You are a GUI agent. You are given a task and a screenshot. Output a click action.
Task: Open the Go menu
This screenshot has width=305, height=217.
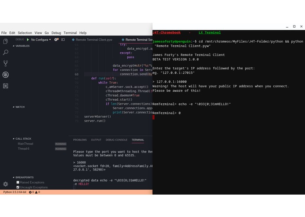pyautogui.click(x=47, y=33)
